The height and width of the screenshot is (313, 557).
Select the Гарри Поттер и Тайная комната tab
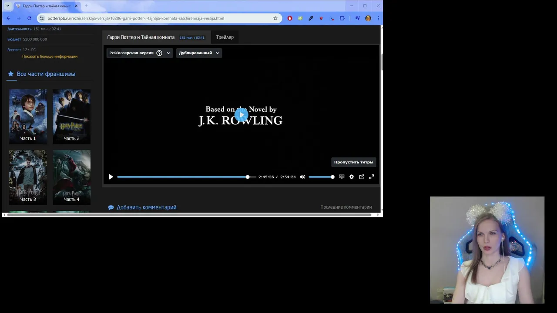156,37
